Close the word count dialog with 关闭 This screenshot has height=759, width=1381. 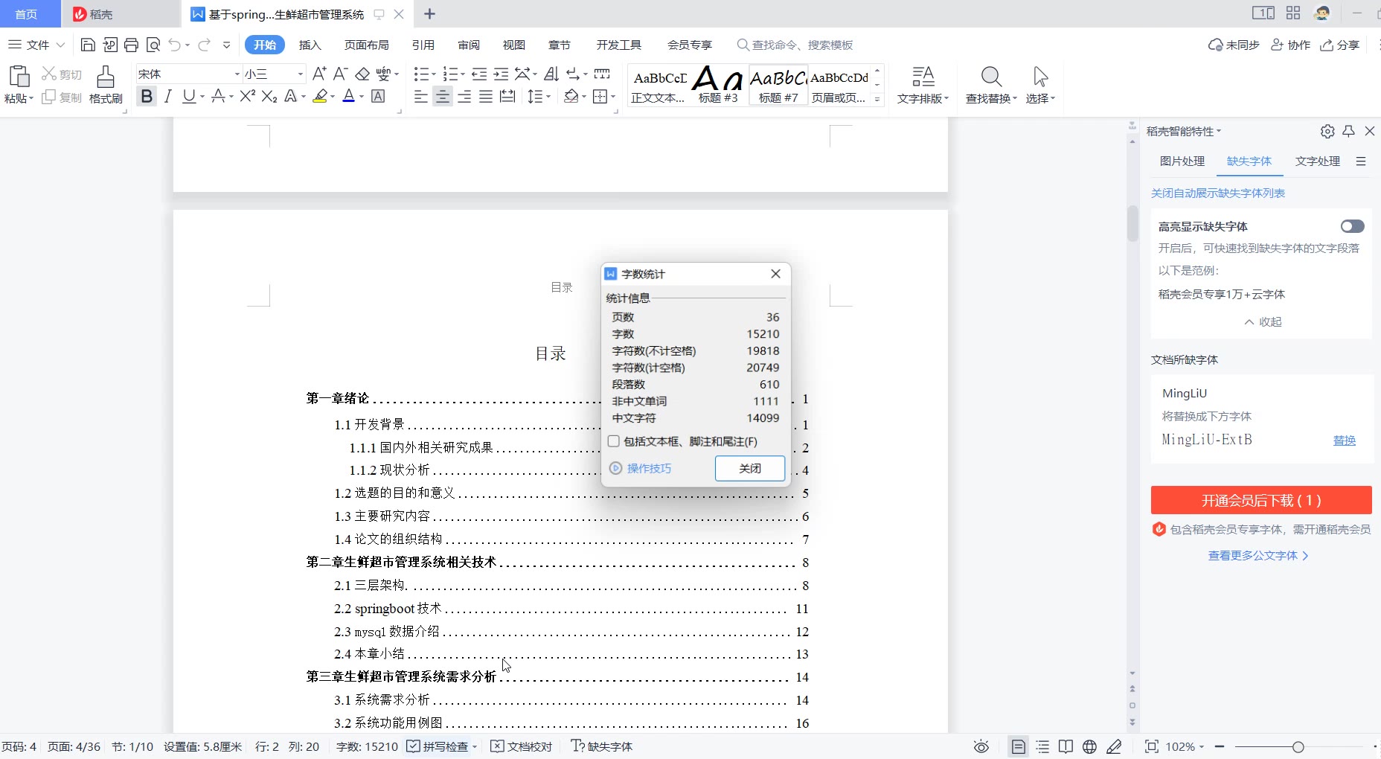pos(750,468)
